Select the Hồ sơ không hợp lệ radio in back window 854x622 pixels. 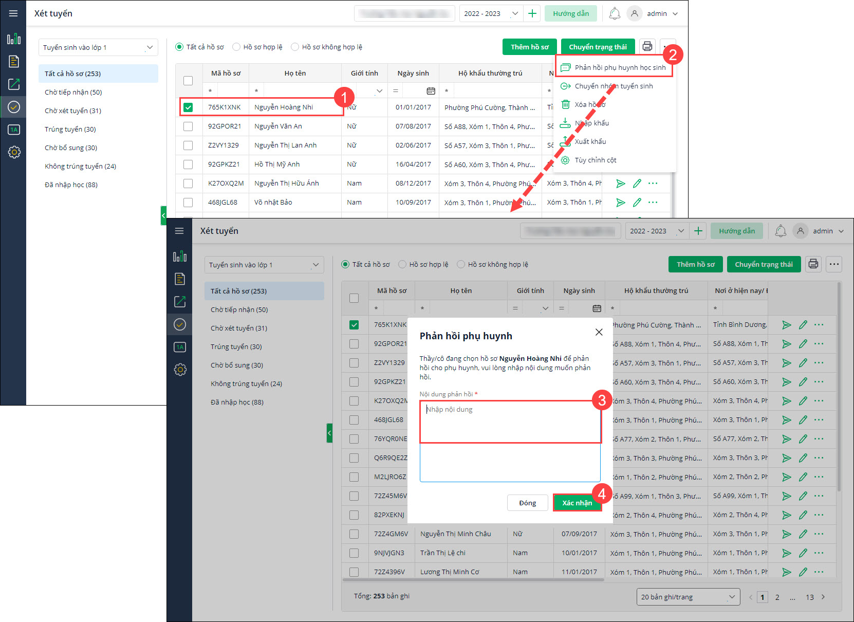(295, 47)
